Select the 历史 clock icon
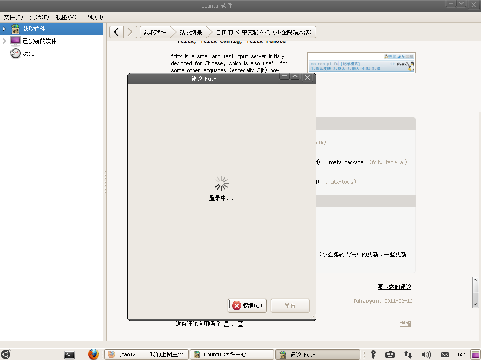Viewport: 481px width, 360px height. tap(15, 53)
